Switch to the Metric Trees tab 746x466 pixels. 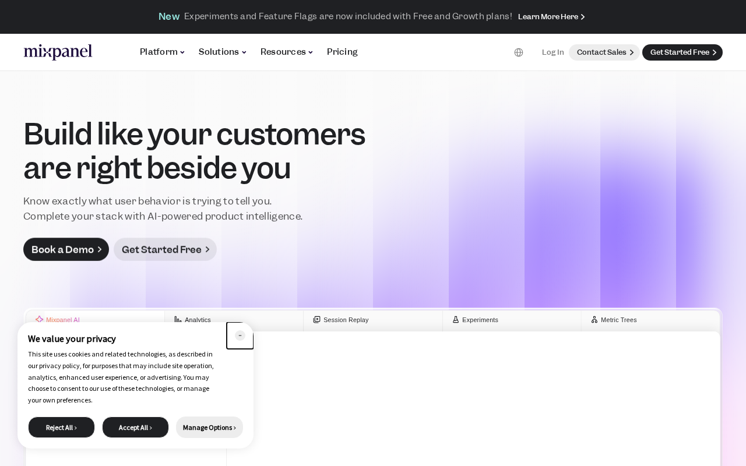650,320
